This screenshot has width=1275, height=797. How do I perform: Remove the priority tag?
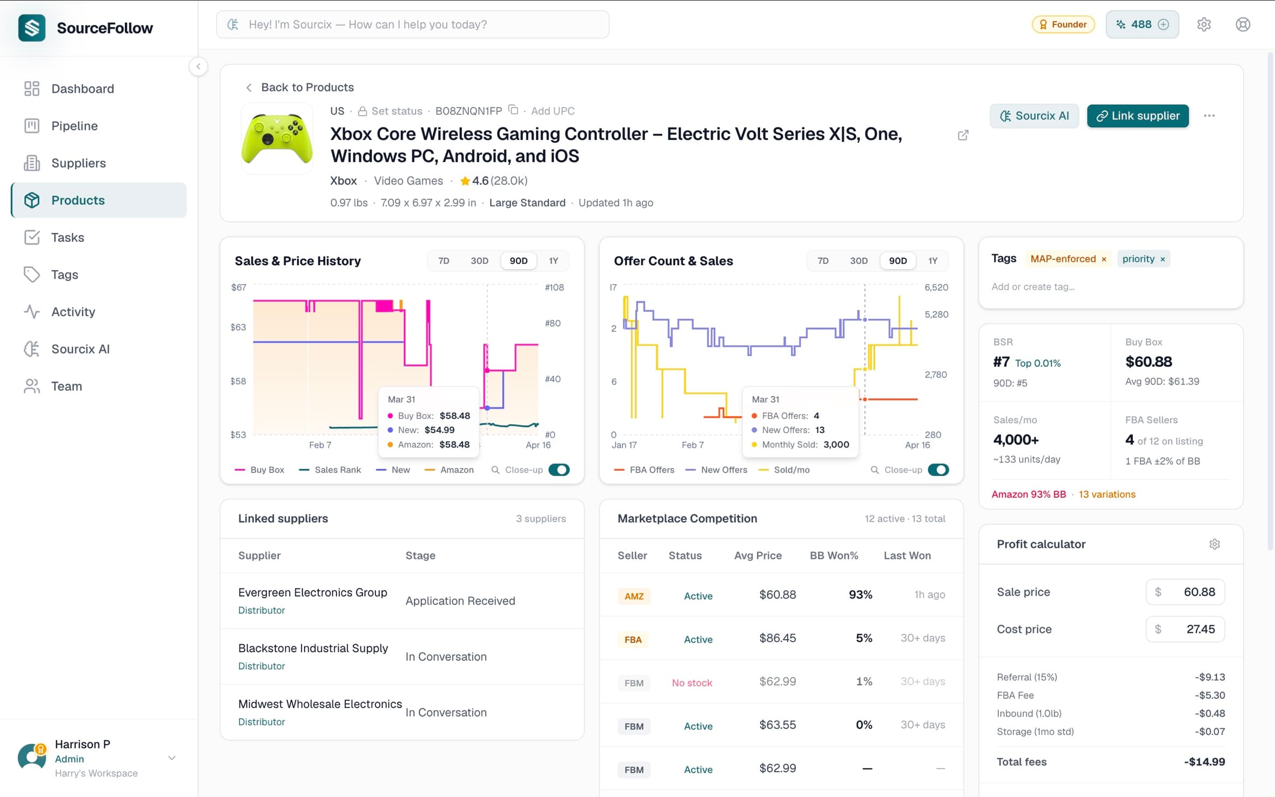(1162, 259)
